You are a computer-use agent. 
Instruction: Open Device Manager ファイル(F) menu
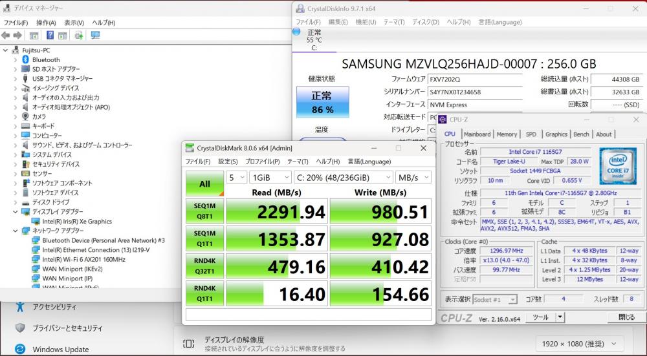(x=16, y=23)
